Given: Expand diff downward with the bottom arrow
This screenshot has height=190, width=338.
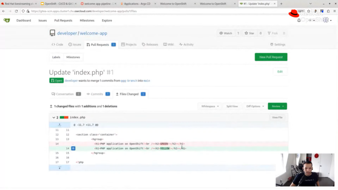Looking at the screenshot, I should 60,168.
